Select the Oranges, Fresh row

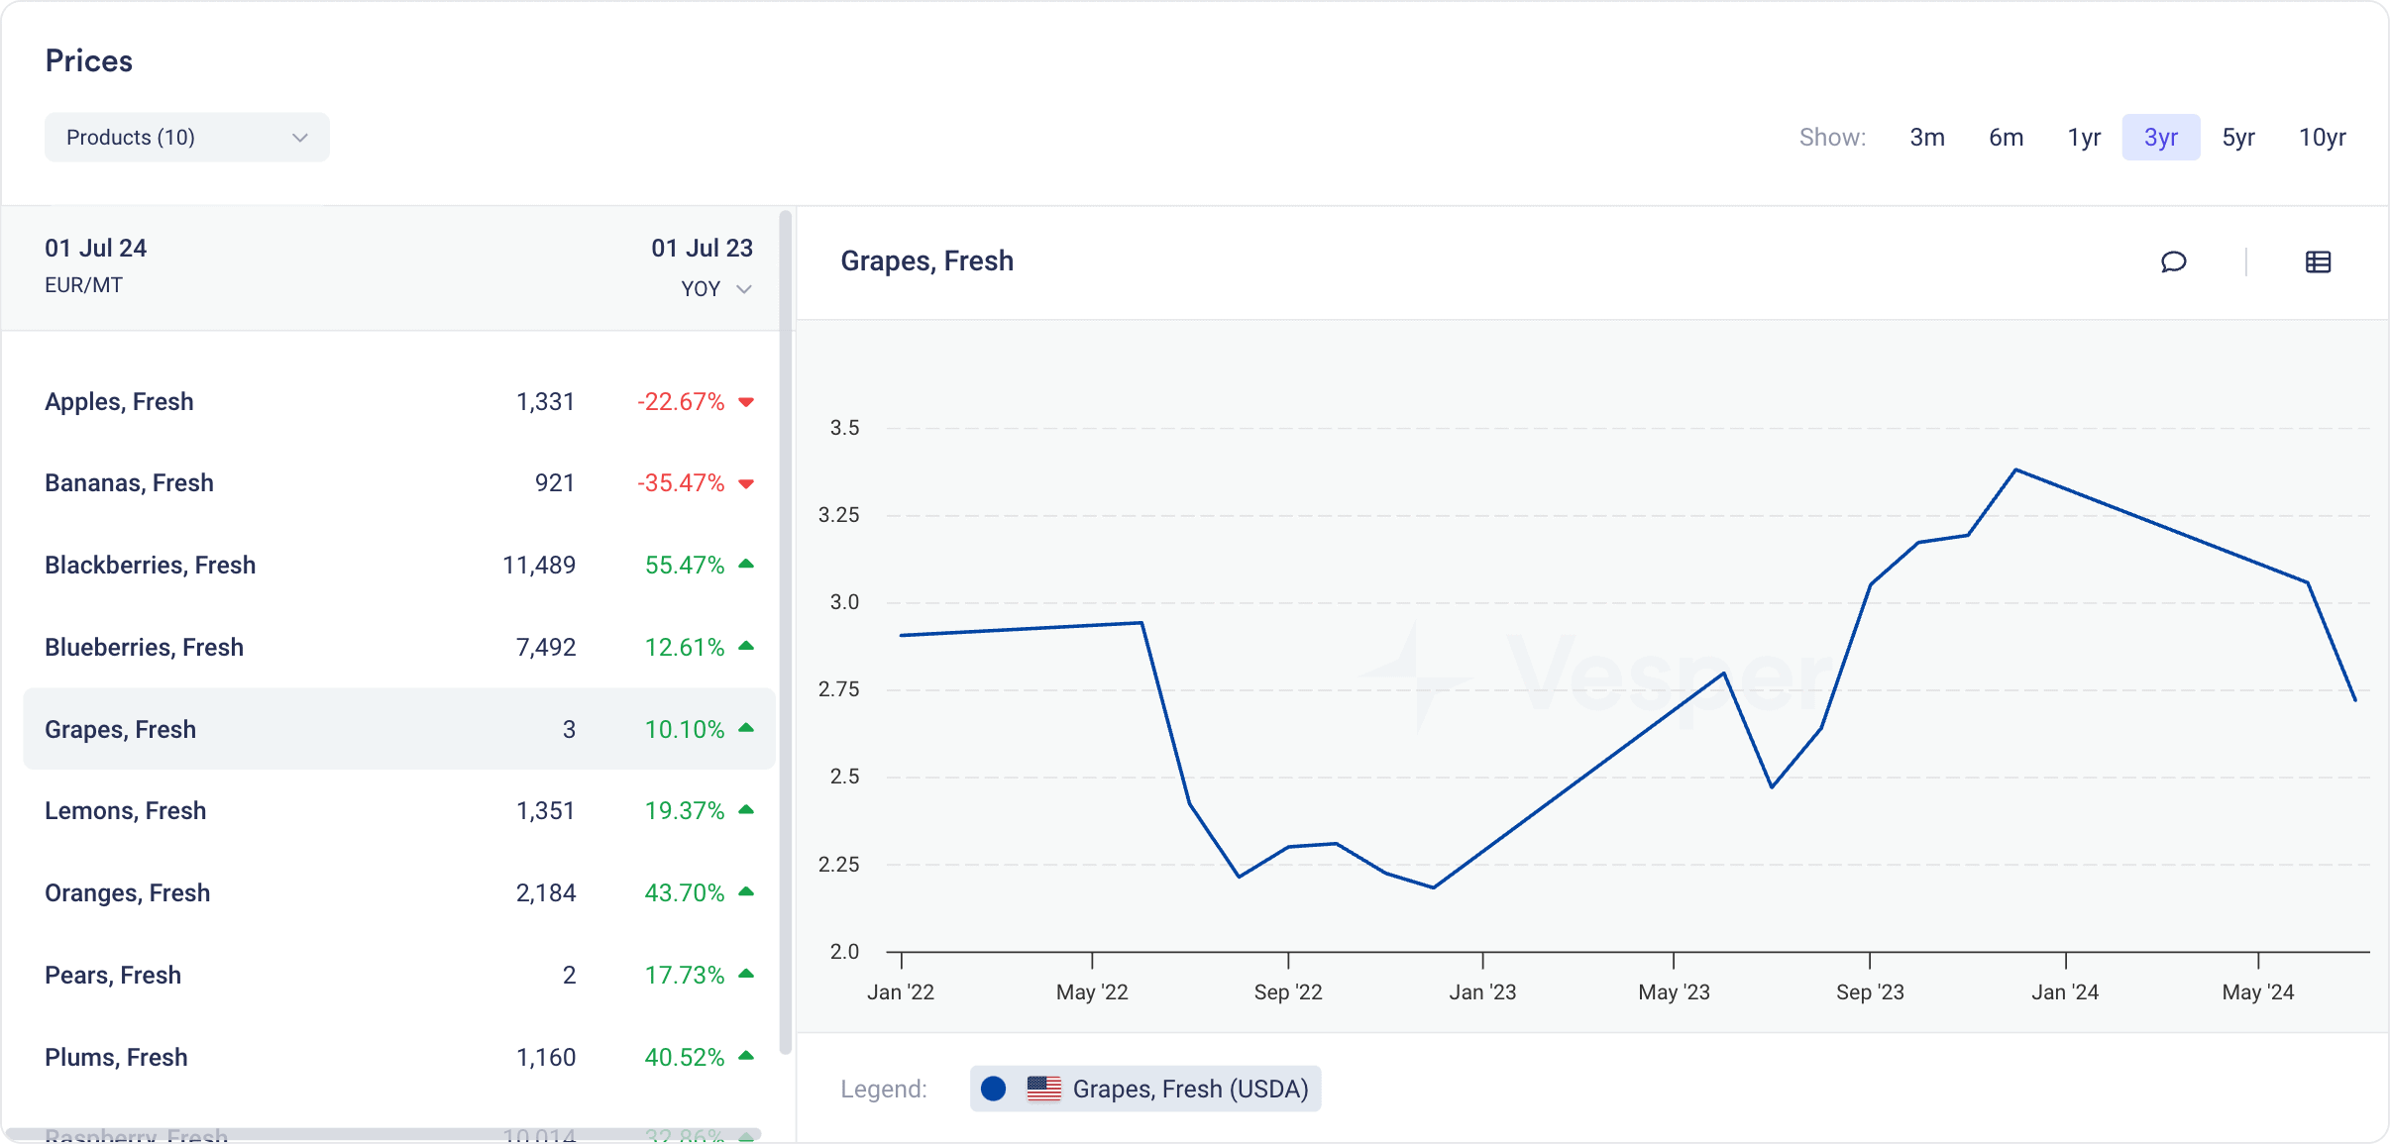[399, 893]
